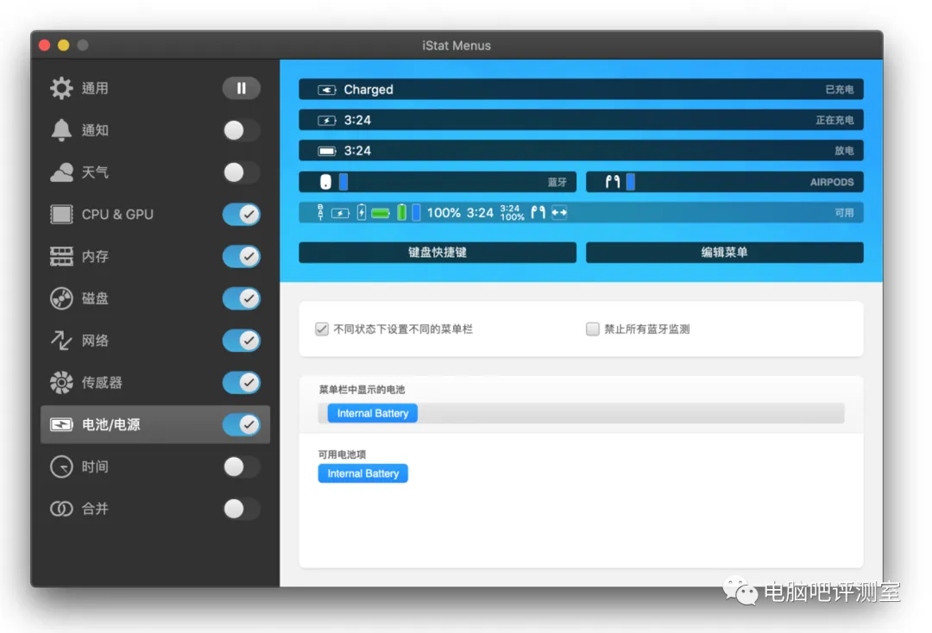Select the 传感器 sidebar label
The height and width of the screenshot is (633, 932).
tap(102, 382)
